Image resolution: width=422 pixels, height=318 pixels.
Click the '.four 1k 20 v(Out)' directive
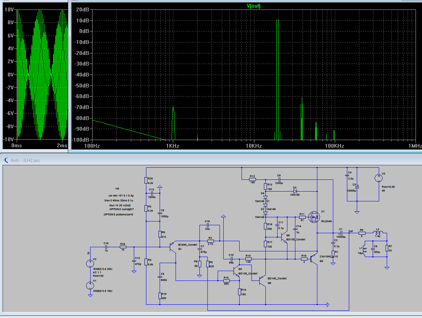119,205
